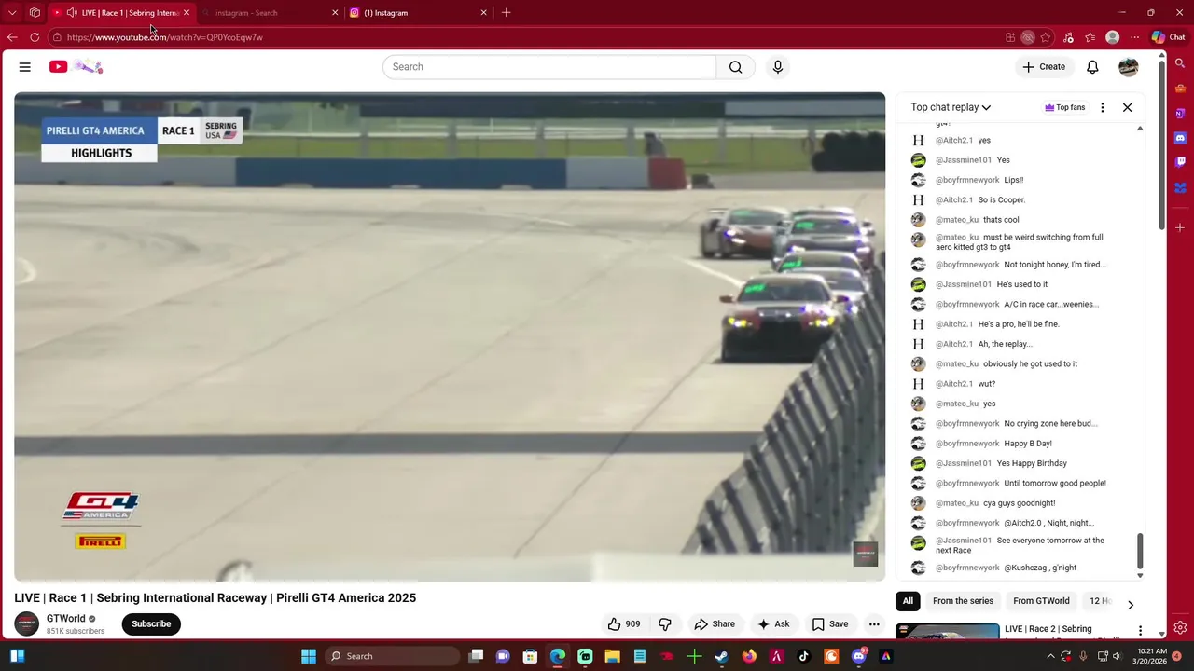Open the YouTube guide hamburger menu
Image resolution: width=1194 pixels, height=671 pixels.
click(25, 67)
